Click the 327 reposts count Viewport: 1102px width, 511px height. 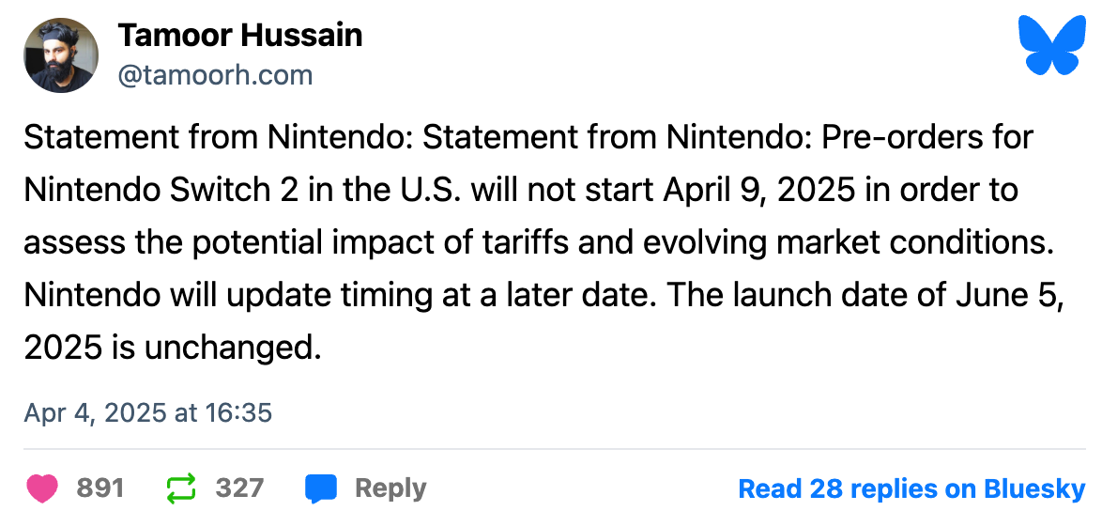pos(239,488)
